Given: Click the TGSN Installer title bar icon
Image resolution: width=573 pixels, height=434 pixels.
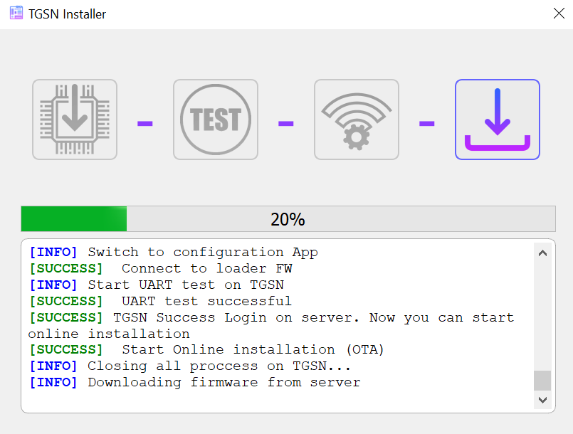Looking at the screenshot, I should point(15,13).
